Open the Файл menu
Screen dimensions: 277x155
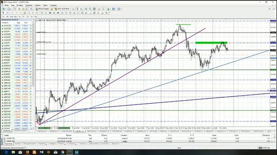click(6, 5)
